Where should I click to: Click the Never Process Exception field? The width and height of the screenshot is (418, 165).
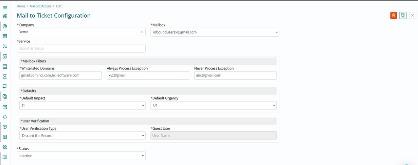point(235,75)
